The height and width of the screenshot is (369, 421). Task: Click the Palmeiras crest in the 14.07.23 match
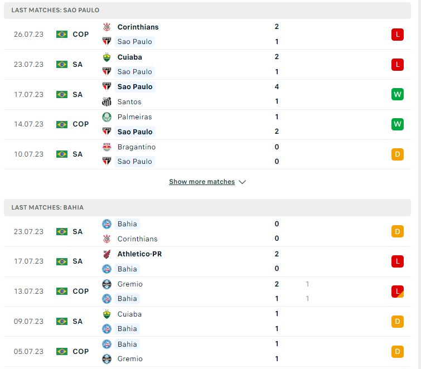pos(107,117)
